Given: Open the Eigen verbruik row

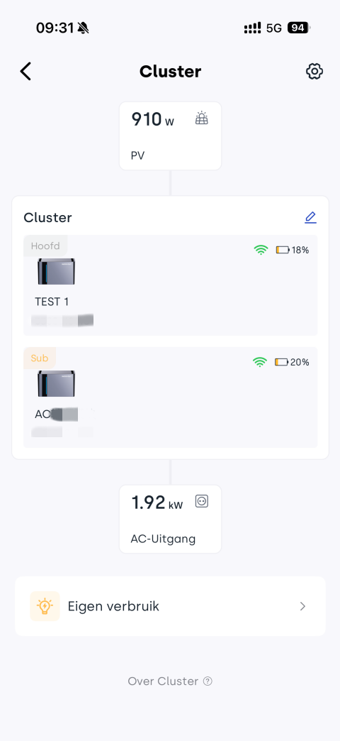Looking at the screenshot, I should pos(170,606).
